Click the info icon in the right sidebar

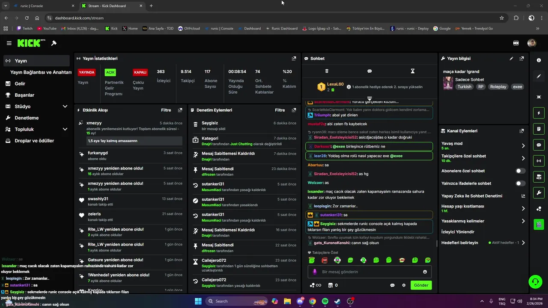coord(539,60)
